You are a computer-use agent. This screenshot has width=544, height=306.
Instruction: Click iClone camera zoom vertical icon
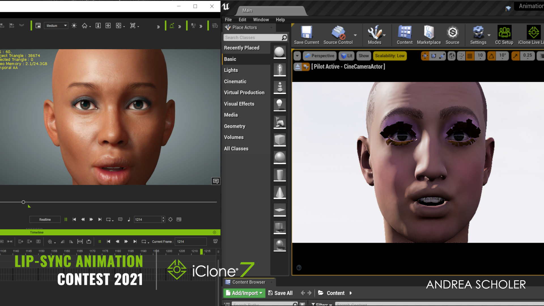[x=98, y=26]
